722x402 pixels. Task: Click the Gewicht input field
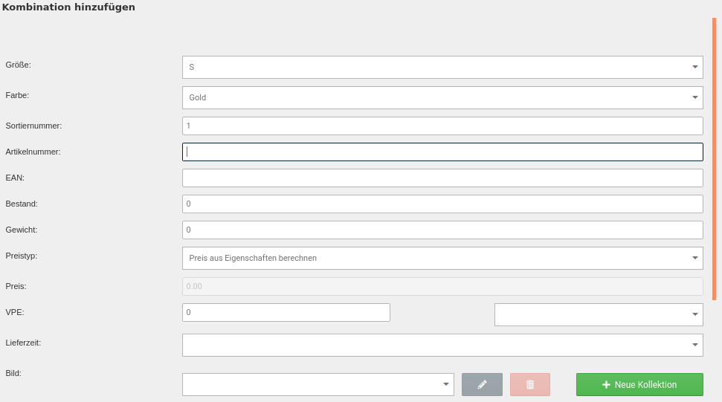[x=442, y=230]
